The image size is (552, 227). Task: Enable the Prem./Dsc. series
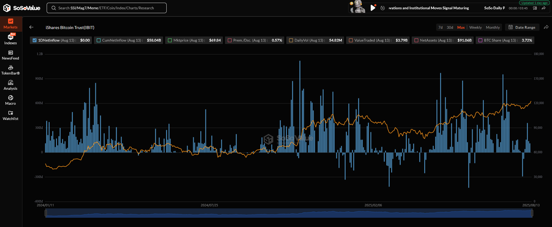click(x=230, y=40)
